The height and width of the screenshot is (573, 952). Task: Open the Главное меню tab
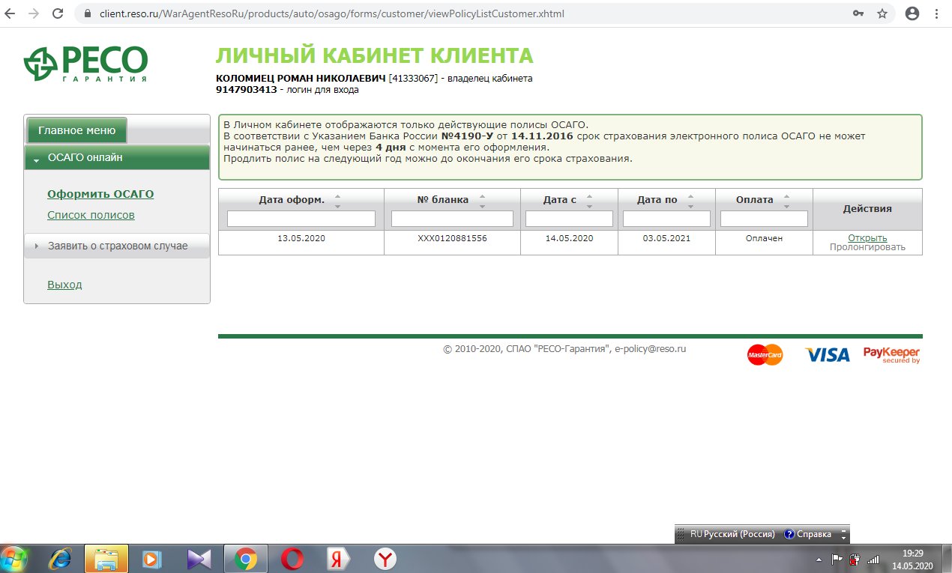point(77,130)
